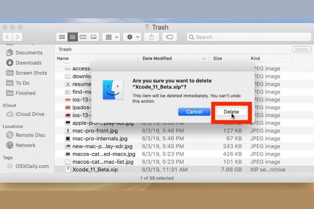
Task: Select the OSXDaily.com tag in sidebar
Action: point(32,166)
